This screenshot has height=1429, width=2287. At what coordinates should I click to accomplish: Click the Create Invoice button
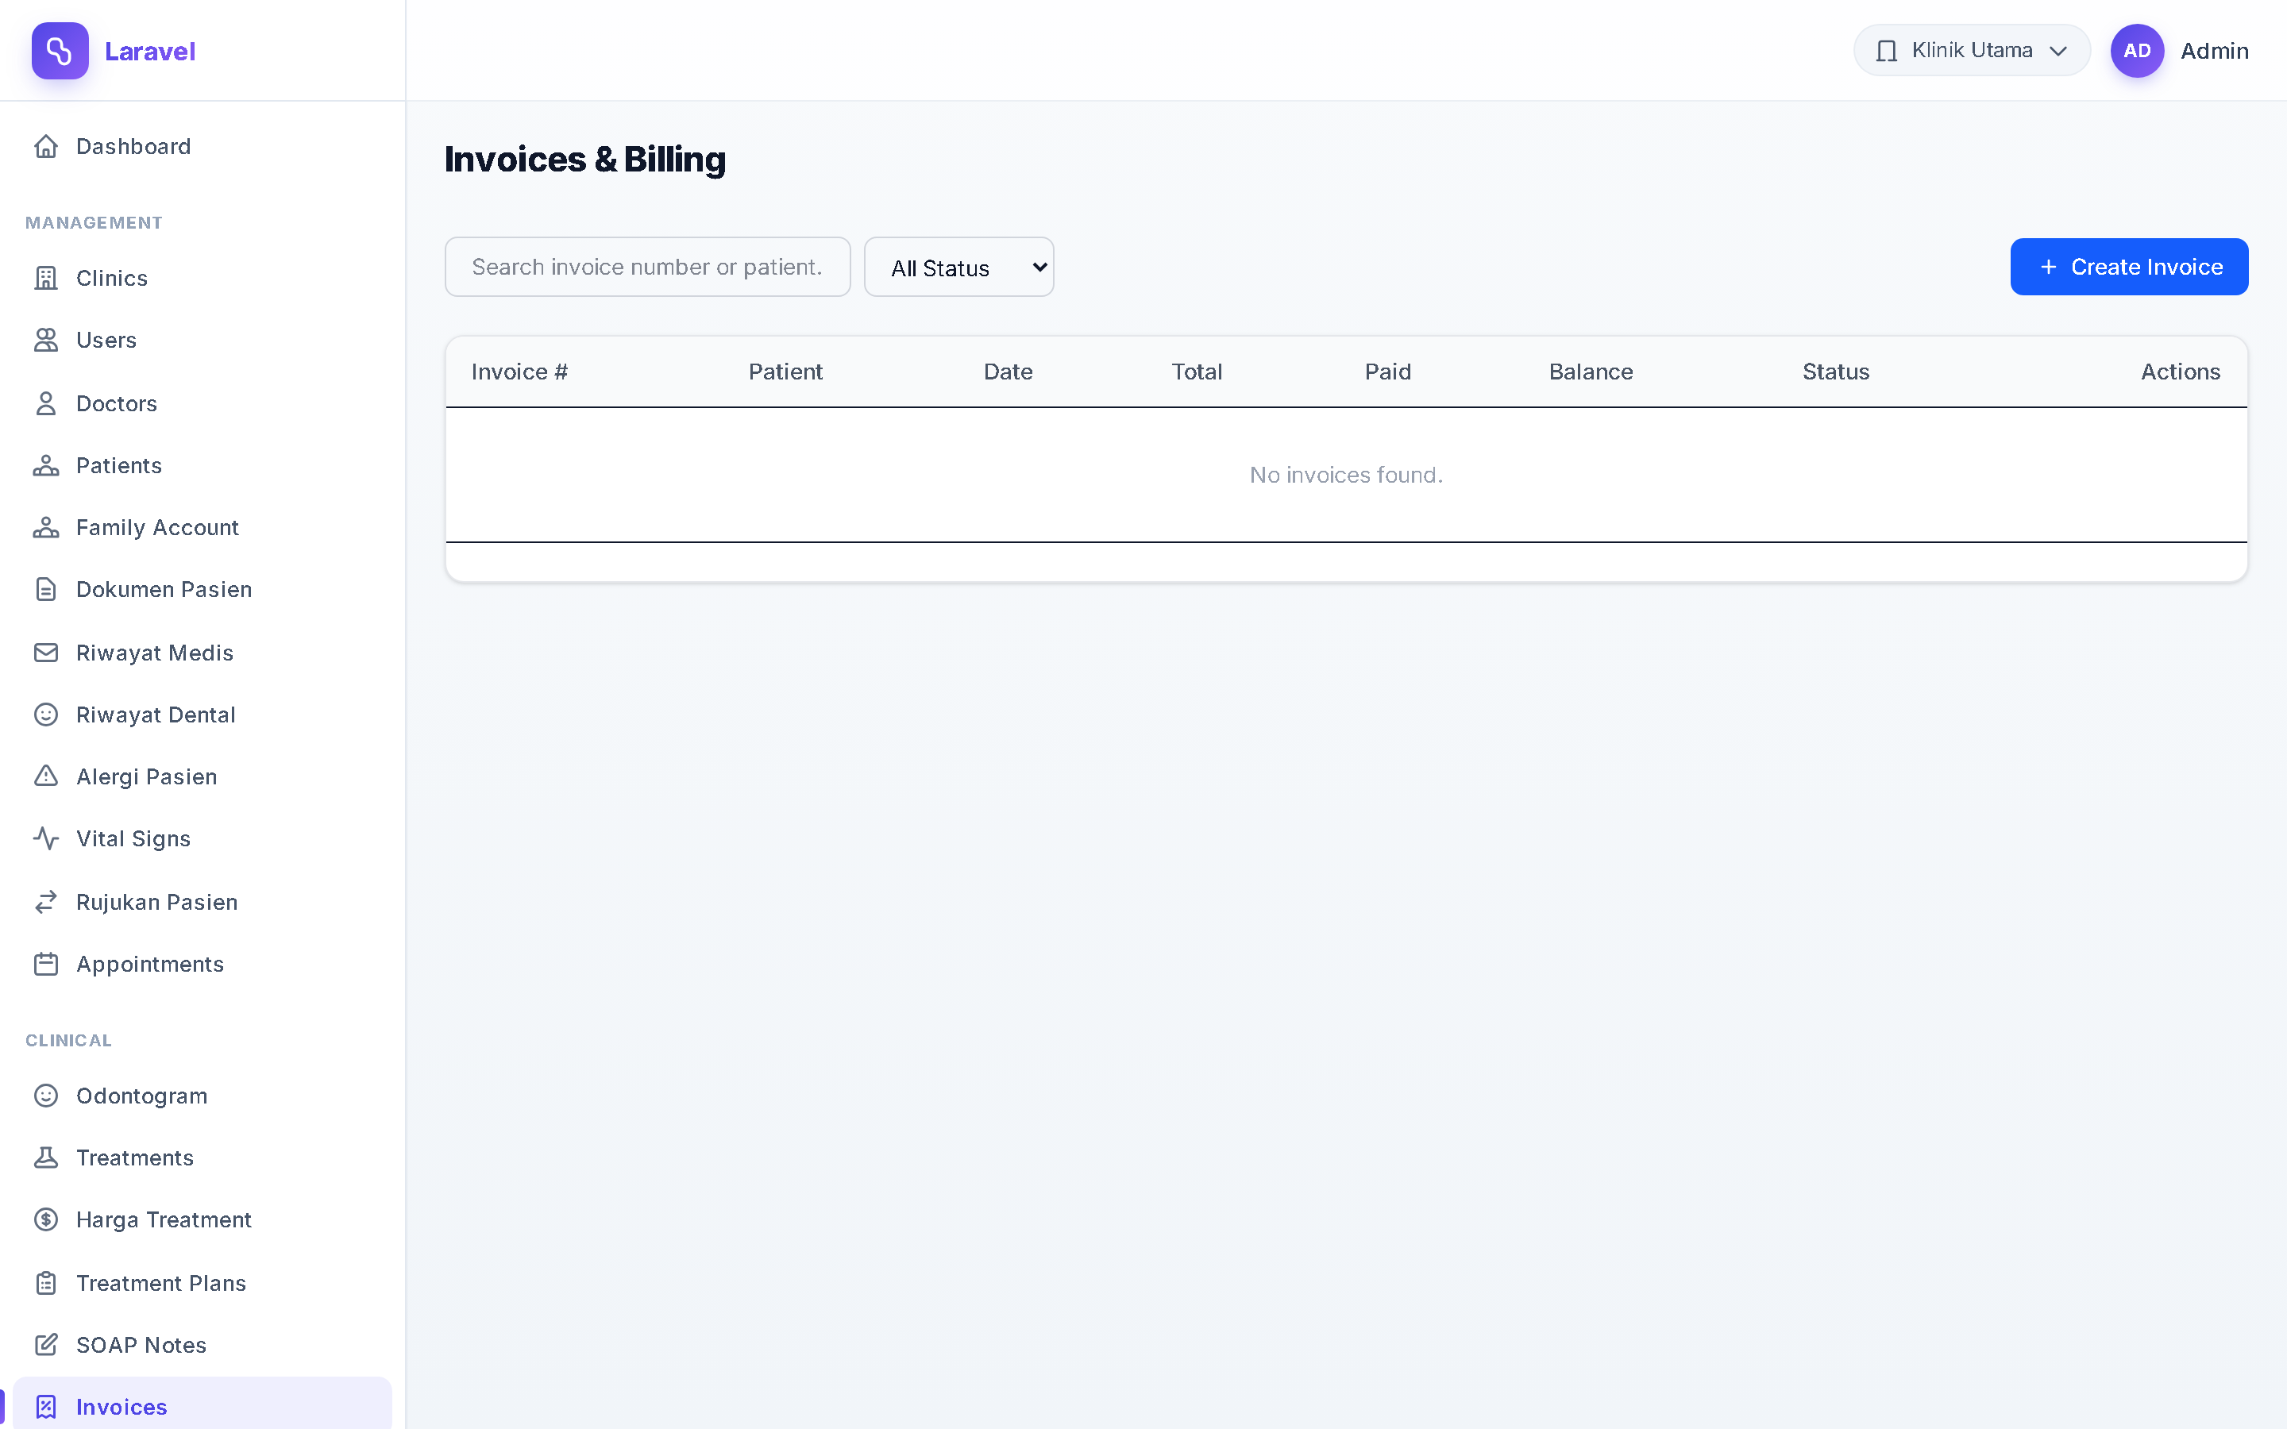pyautogui.click(x=2128, y=268)
